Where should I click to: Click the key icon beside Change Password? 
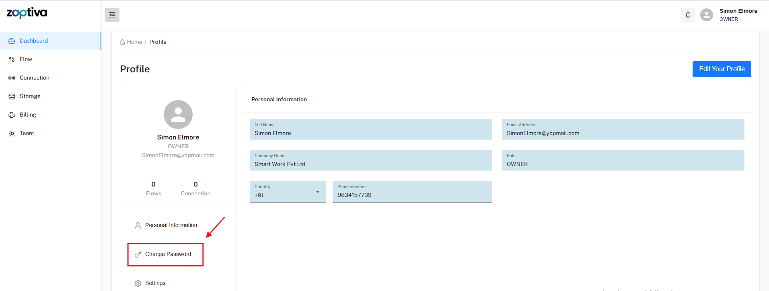138,254
